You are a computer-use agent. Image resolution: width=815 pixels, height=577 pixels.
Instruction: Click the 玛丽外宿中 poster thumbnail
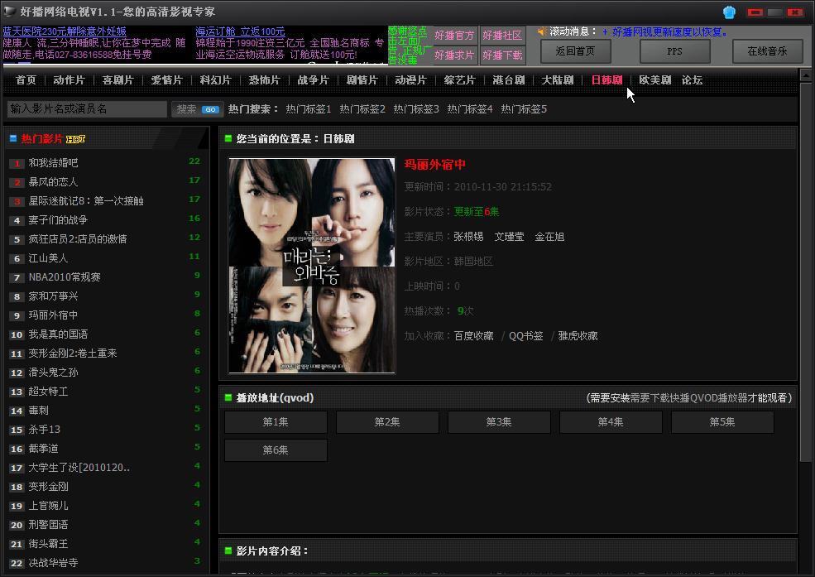click(x=312, y=266)
